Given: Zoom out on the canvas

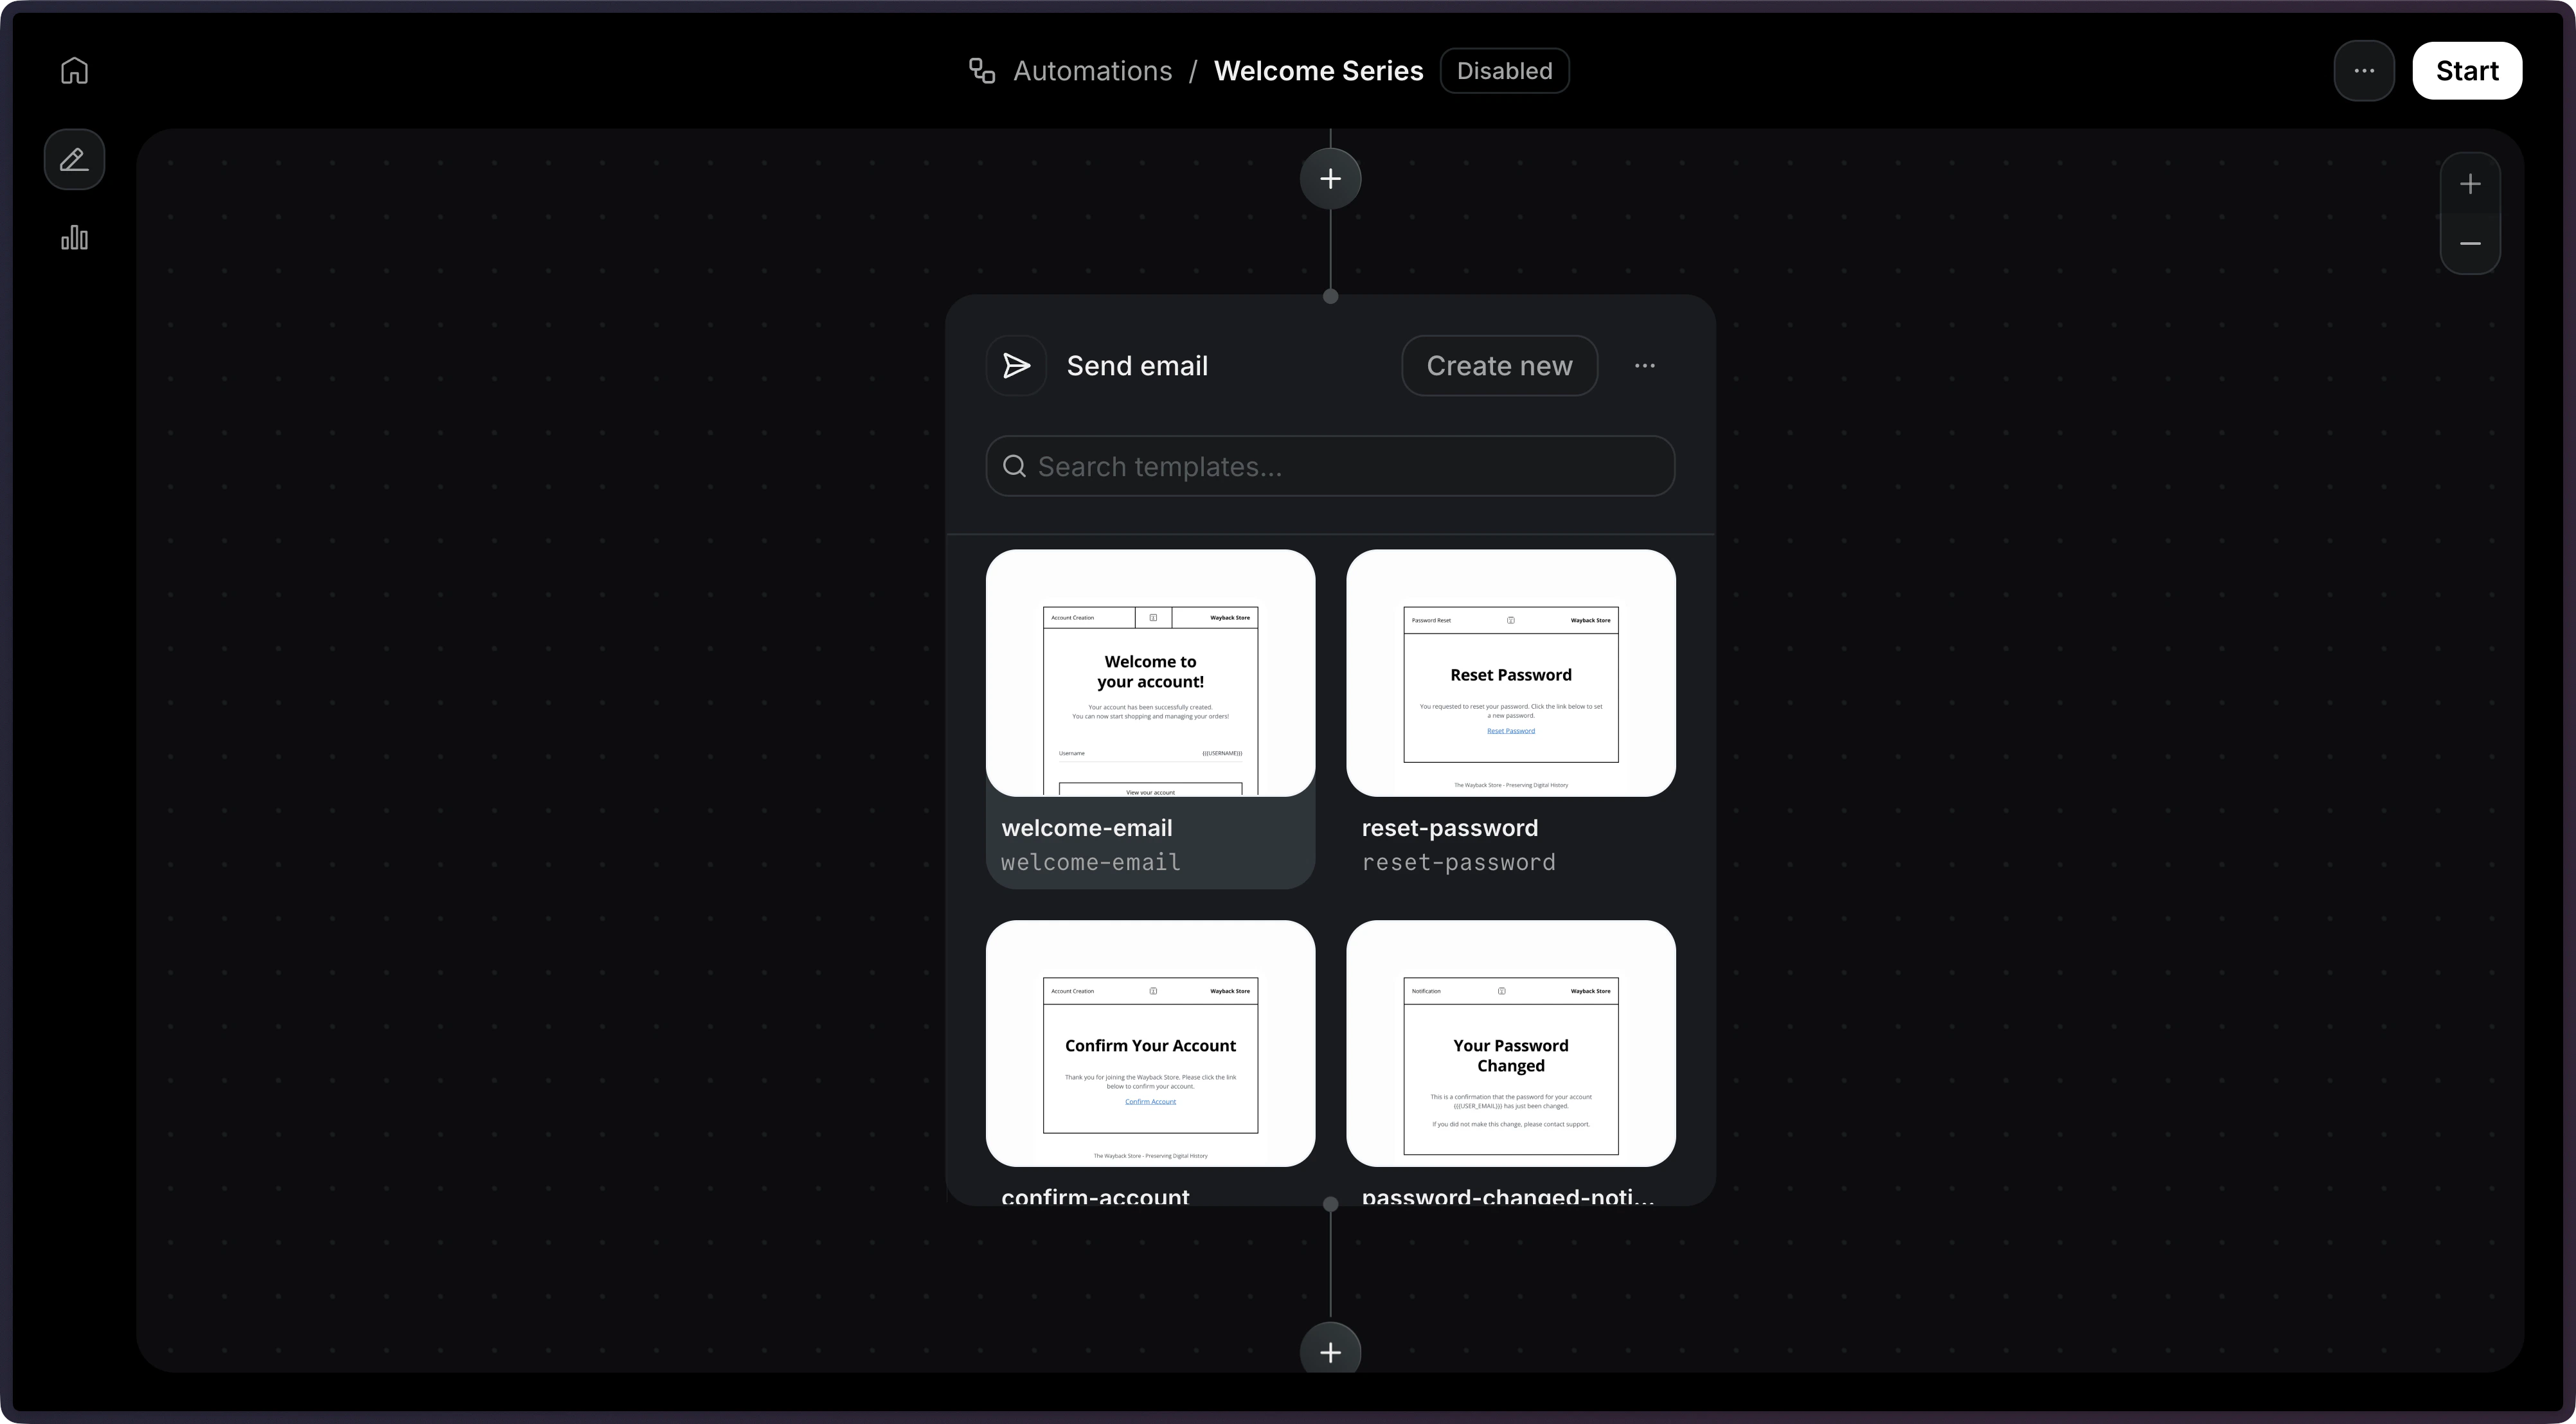Looking at the screenshot, I should coord(2470,243).
